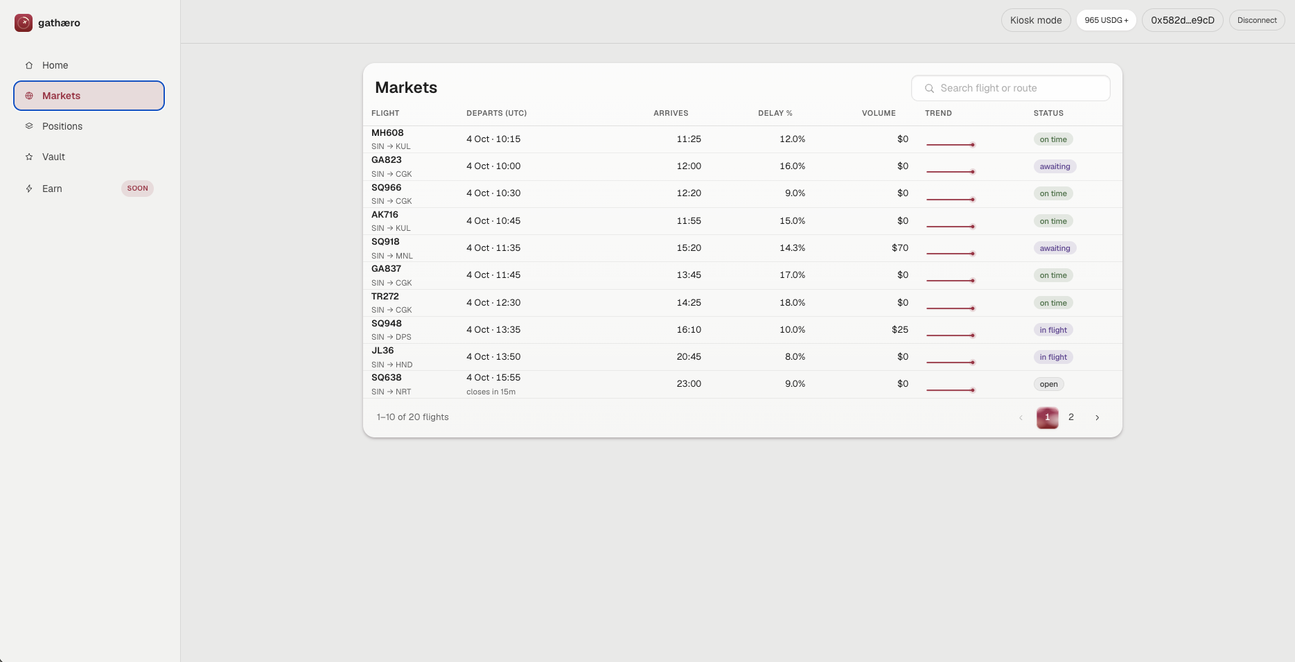Select flight TR272
1295x662 pixels.
coord(742,303)
